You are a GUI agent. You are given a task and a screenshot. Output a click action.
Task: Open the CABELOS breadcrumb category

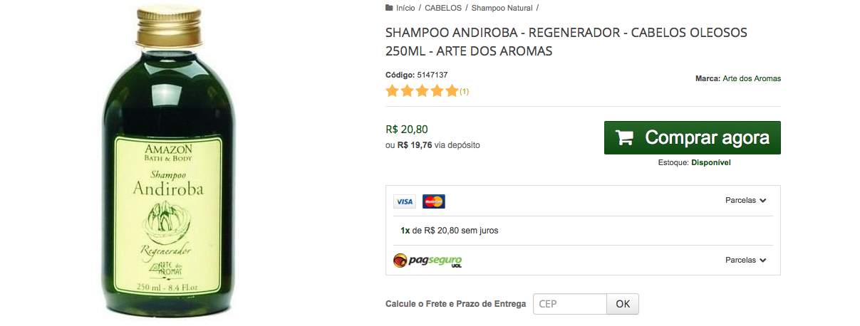pyautogui.click(x=442, y=8)
